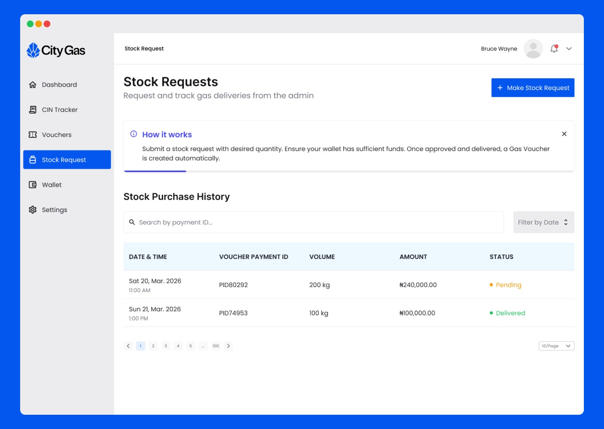The height and width of the screenshot is (429, 604).
Task: Click the AMOUNT column header
Action: (x=413, y=257)
